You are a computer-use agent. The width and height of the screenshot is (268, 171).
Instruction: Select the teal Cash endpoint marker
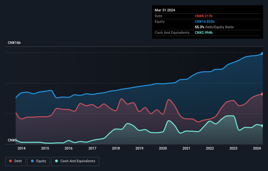(262, 126)
